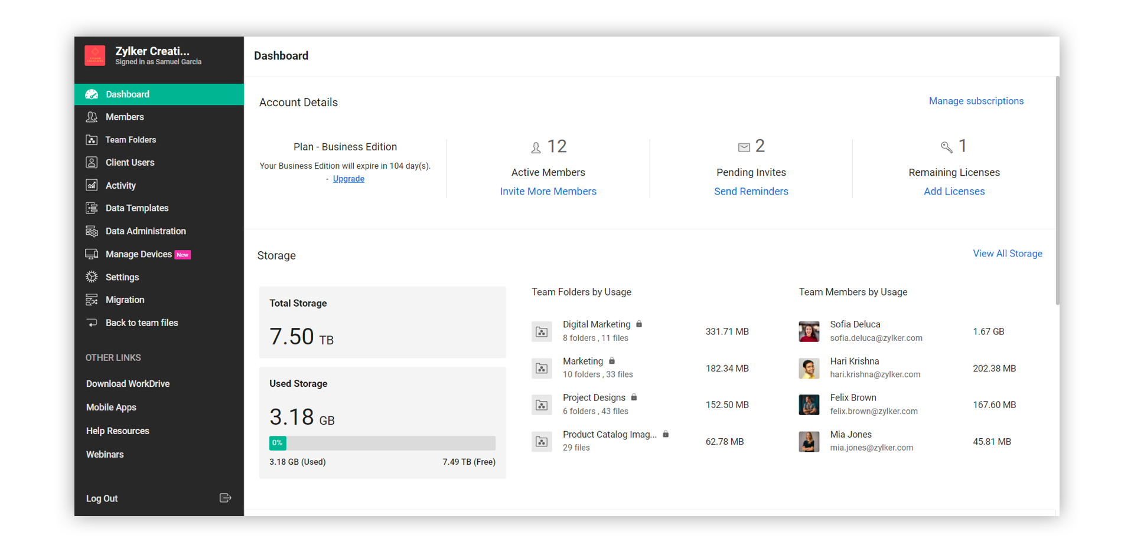Click the Digital Marketing team folder icon
The width and height of the screenshot is (1134, 552).
click(542, 332)
